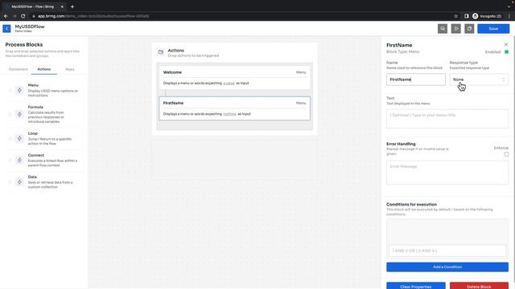
Task: Click the Menu action label
Action: coord(33,85)
